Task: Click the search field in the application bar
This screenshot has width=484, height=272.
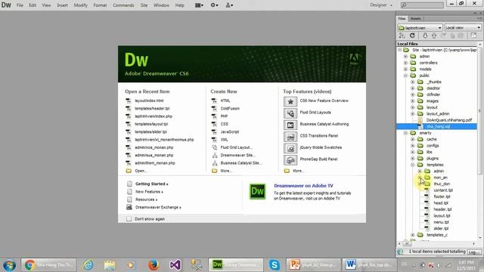Action: [422, 5]
